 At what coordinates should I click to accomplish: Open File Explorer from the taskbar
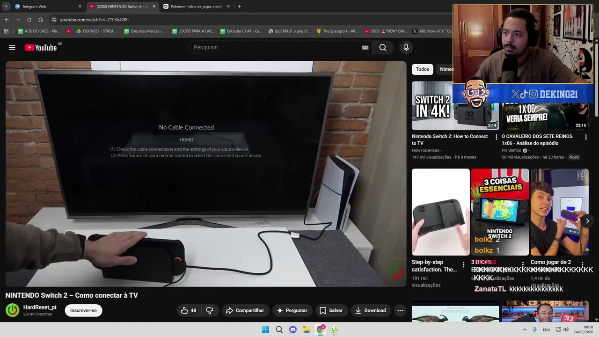click(x=307, y=330)
